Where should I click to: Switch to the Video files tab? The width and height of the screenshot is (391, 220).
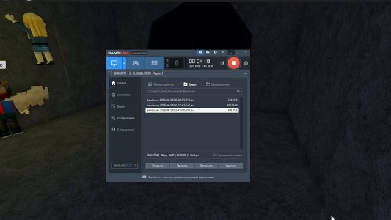[190, 84]
